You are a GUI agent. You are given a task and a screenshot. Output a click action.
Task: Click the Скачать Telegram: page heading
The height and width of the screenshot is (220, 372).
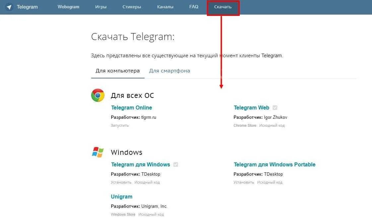click(x=133, y=37)
